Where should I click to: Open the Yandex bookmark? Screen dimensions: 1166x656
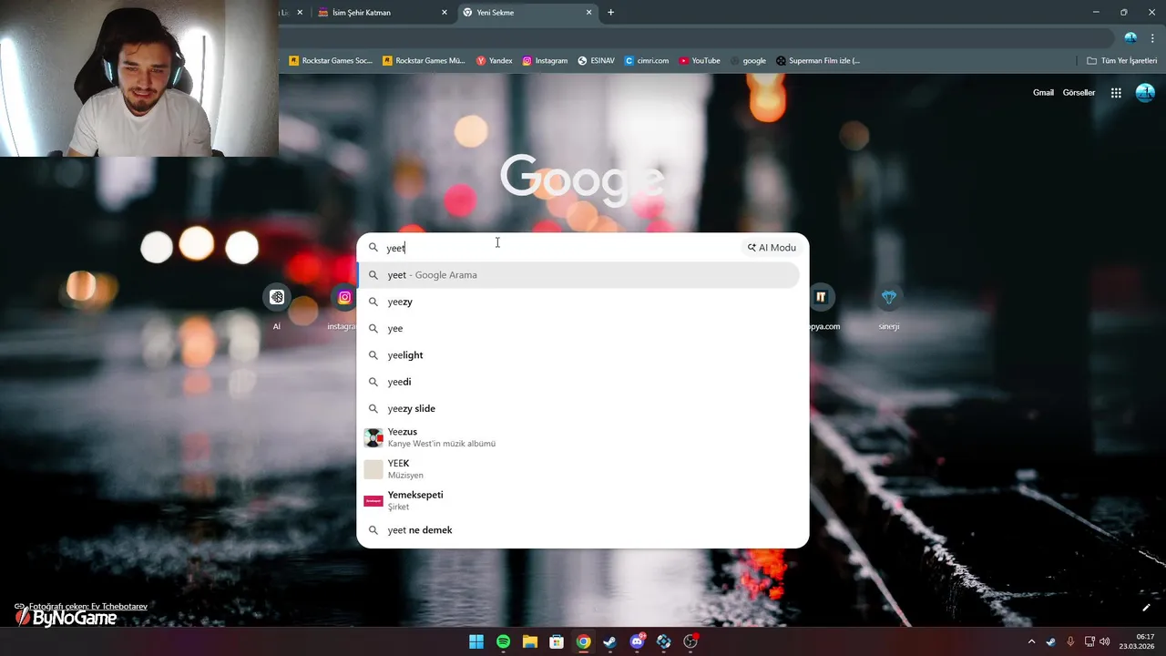click(x=495, y=61)
